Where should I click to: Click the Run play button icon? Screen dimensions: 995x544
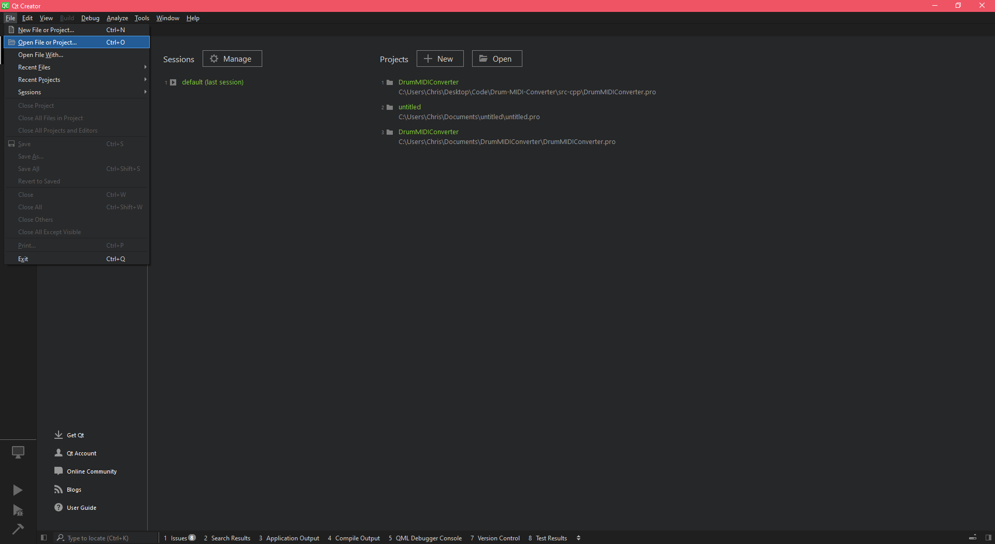[x=18, y=490]
